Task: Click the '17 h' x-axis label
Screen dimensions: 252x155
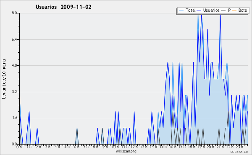Action: tap(182, 147)
